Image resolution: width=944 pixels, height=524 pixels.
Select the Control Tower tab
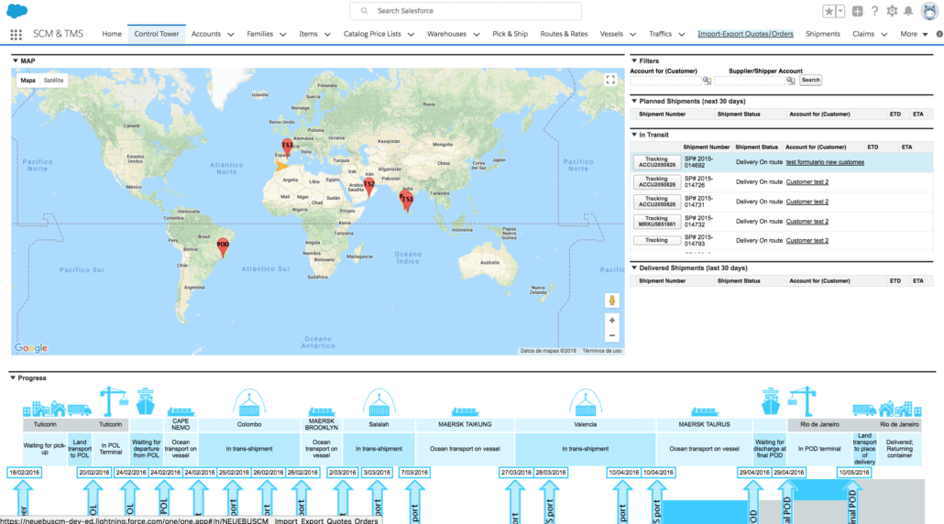(x=157, y=34)
